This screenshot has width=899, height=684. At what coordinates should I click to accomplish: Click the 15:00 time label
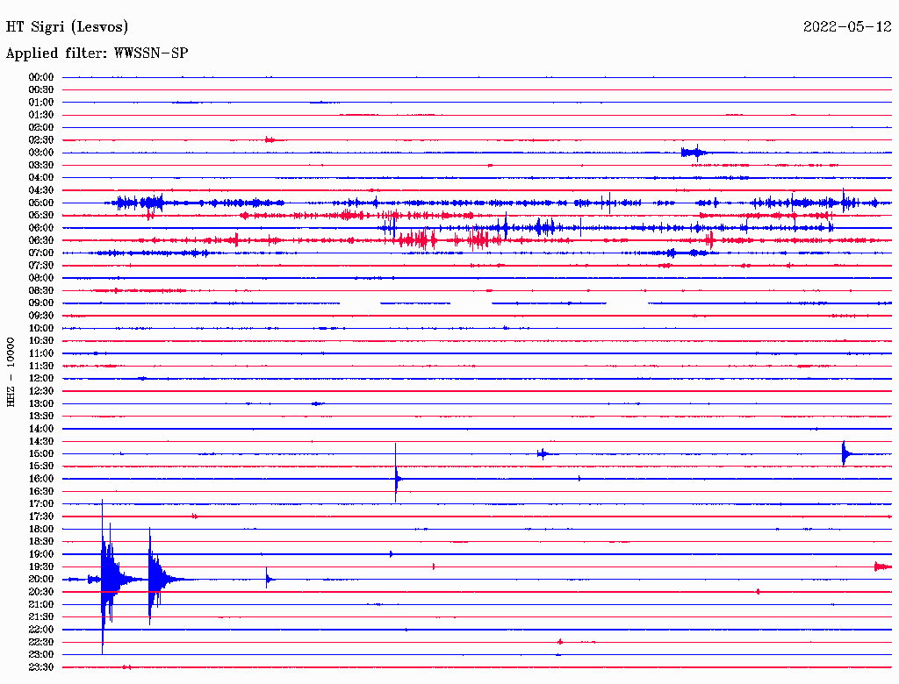tap(41, 453)
